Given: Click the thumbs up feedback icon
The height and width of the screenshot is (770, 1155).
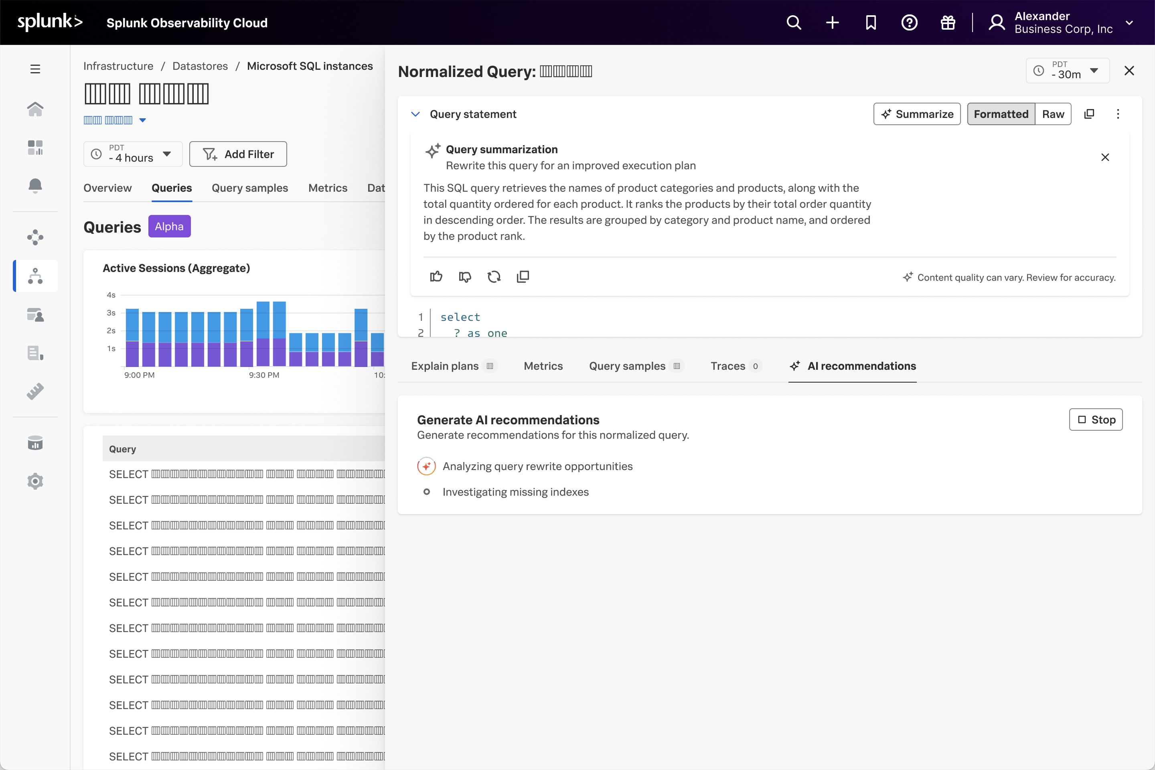Looking at the screenshot, I should click(x=436, y=276).
